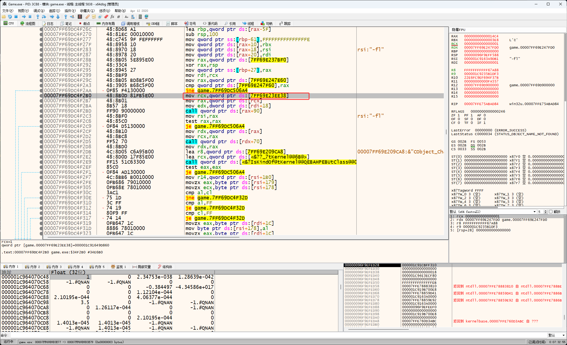Select the 内存 2 dump tab

[33, 267]
